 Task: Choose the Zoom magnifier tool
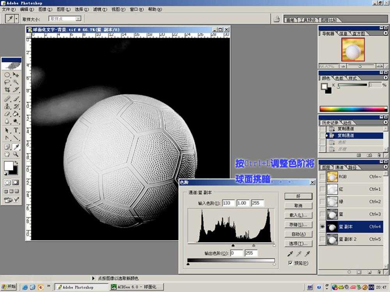(x=16, y=154)
